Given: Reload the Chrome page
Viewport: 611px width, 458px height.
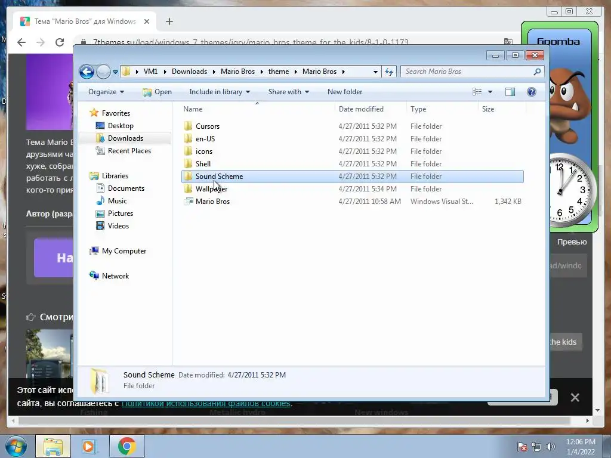Looking at the screenshot, I should pyautogui.click(x=59, y=42).
